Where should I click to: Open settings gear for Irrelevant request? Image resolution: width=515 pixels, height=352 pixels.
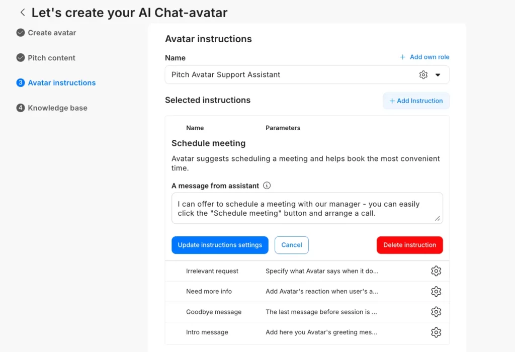436,271
